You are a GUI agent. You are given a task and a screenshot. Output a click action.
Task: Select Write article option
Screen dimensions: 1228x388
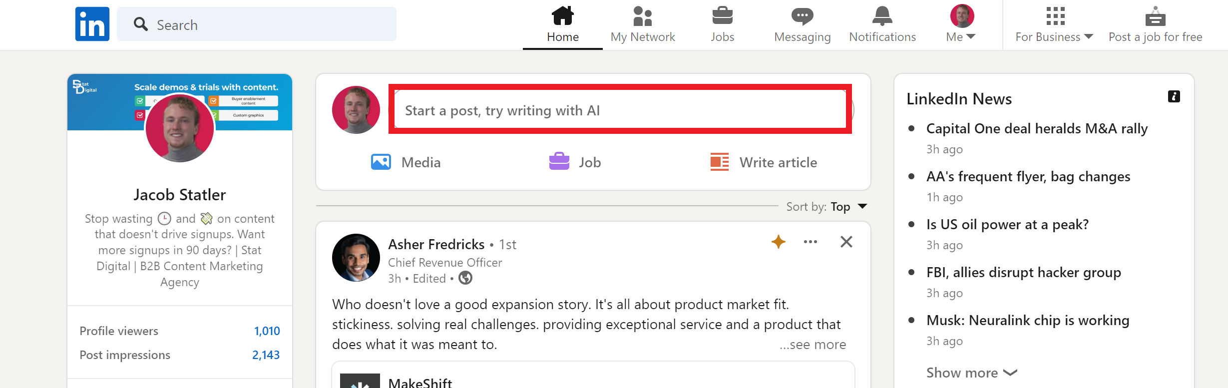point(763,162)
